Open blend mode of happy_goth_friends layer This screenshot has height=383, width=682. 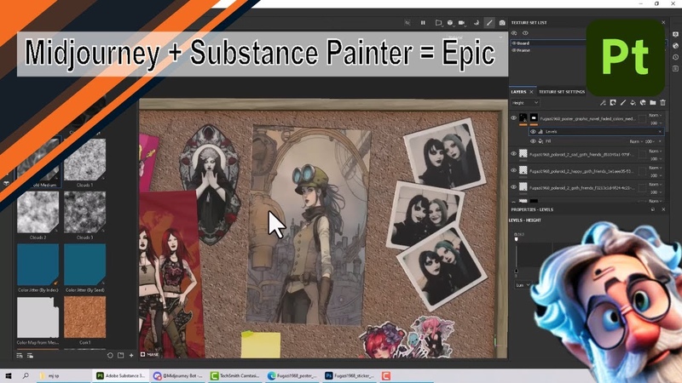[x=656, y=168]
